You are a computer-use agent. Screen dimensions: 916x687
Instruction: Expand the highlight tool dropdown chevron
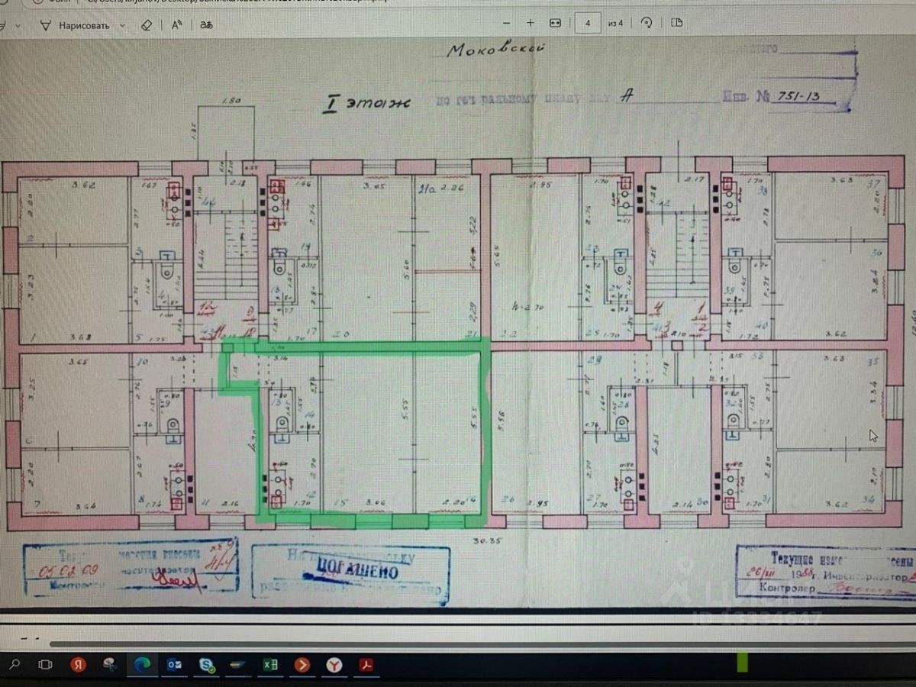pos(18,25)
